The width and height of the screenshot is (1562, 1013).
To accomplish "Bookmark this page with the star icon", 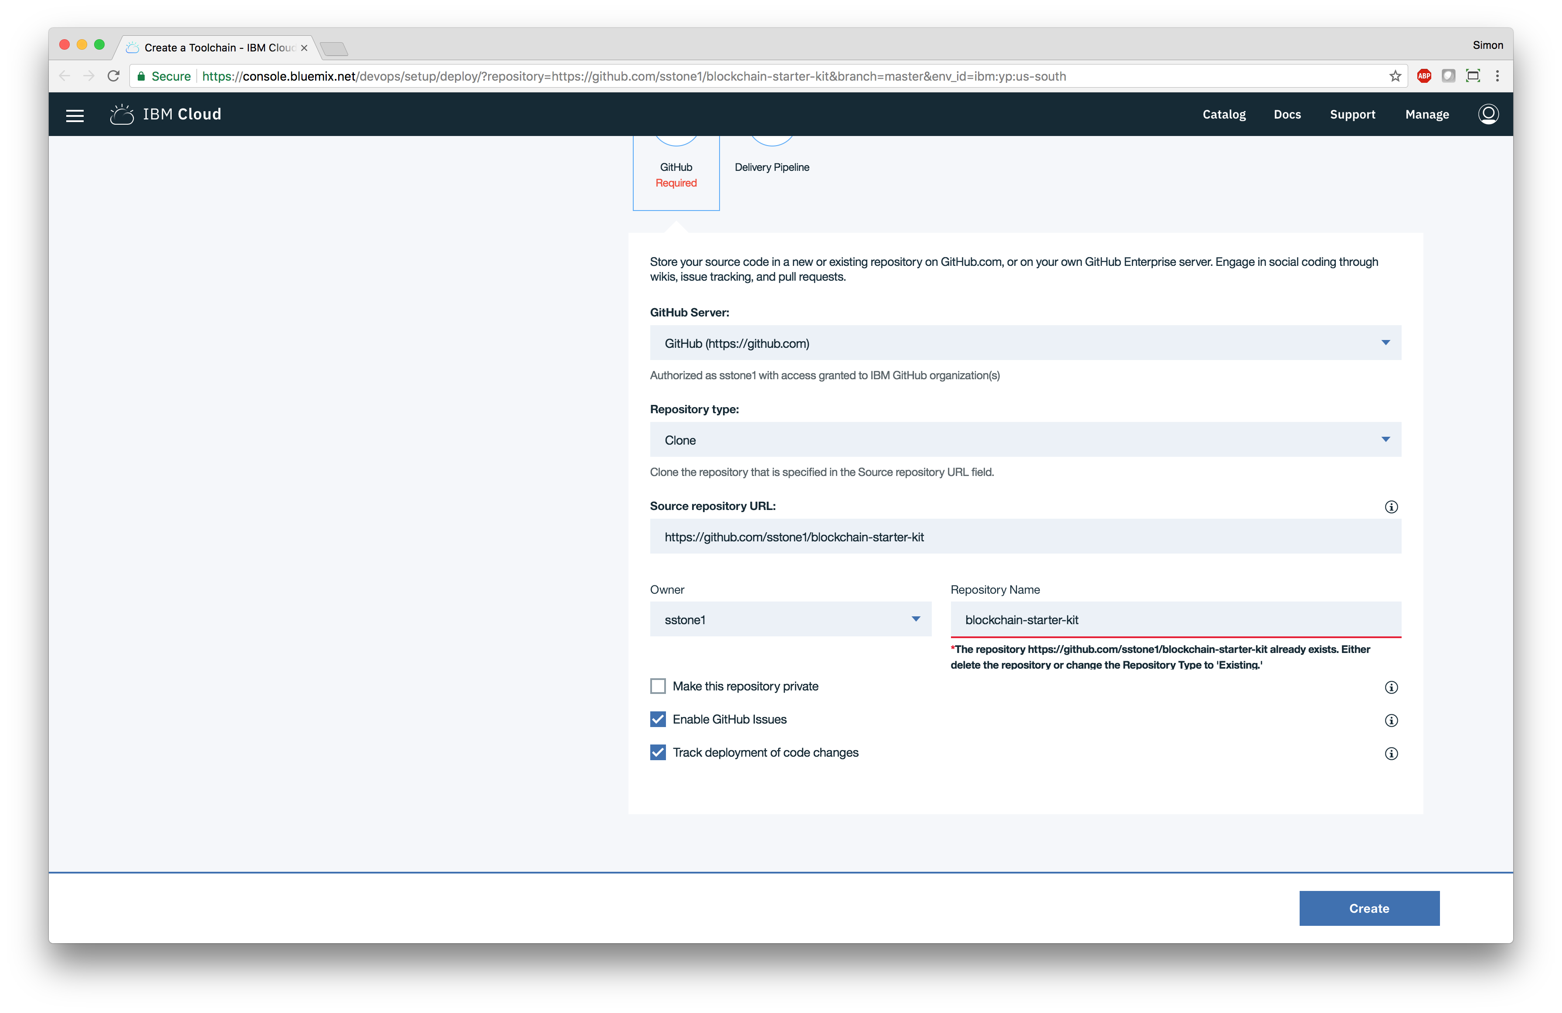I will tap(1395, 76).
